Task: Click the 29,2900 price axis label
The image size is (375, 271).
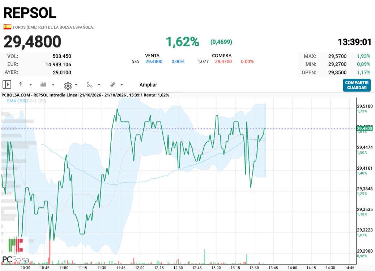Action: point(365,251)
